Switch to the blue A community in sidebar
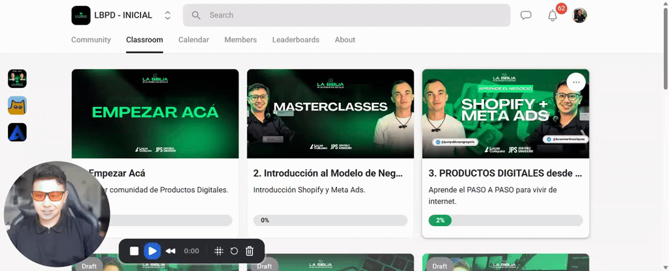Image resolution: width=669 pixels, height=271 pixels. click(17, 132)
